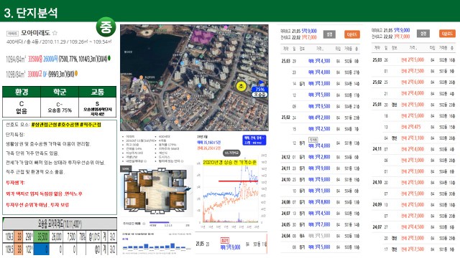Click the favorite star next to 모아미래도

click(x=55, y=33)
